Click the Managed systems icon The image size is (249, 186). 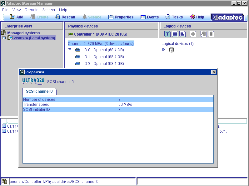(4, 33)
